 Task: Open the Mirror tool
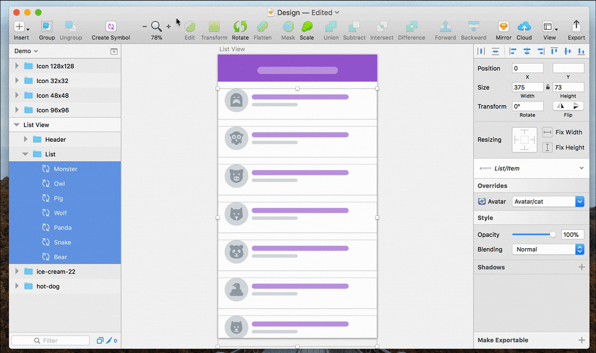504,27
